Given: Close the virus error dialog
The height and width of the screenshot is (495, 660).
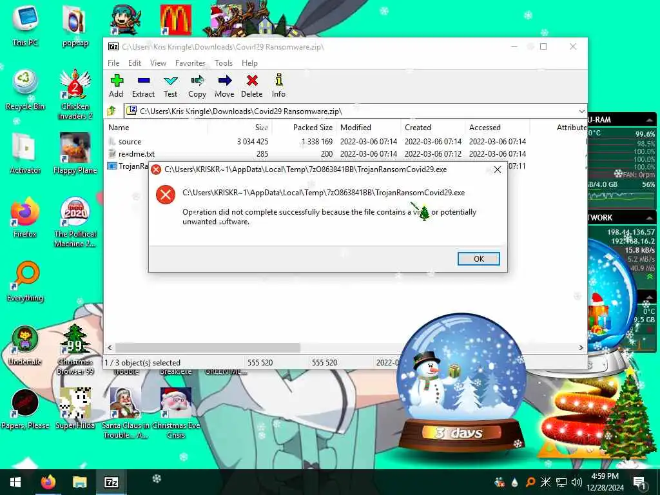Looking at the screenshot, I should [x=497, y=170].
